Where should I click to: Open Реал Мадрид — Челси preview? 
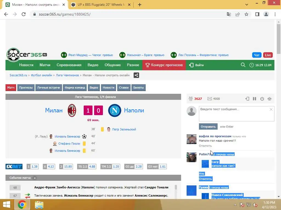(x=91, y=55)
